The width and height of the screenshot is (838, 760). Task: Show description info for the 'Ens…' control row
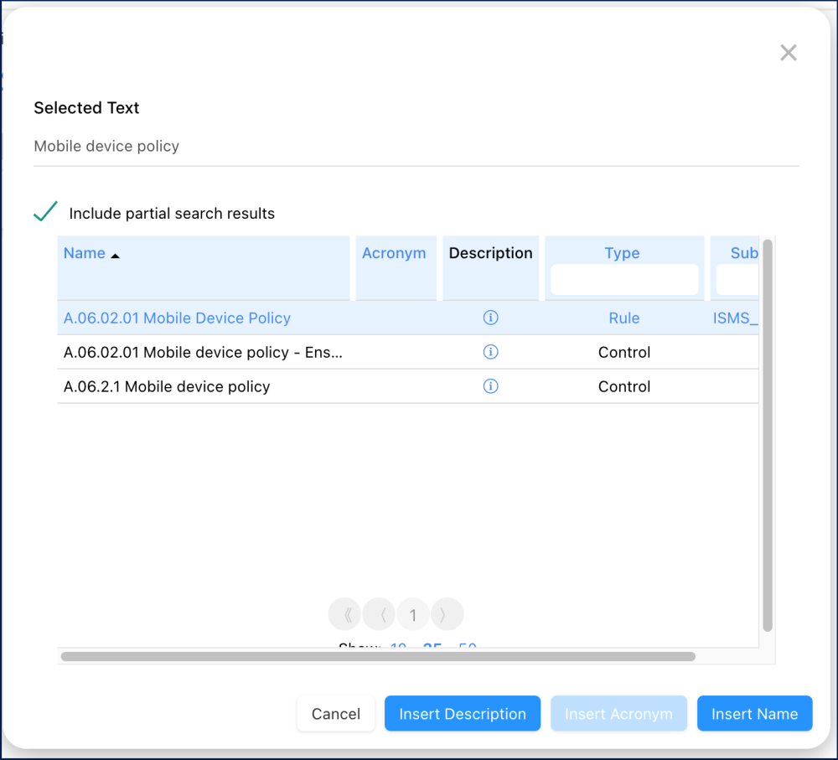(x=491, y=352)
